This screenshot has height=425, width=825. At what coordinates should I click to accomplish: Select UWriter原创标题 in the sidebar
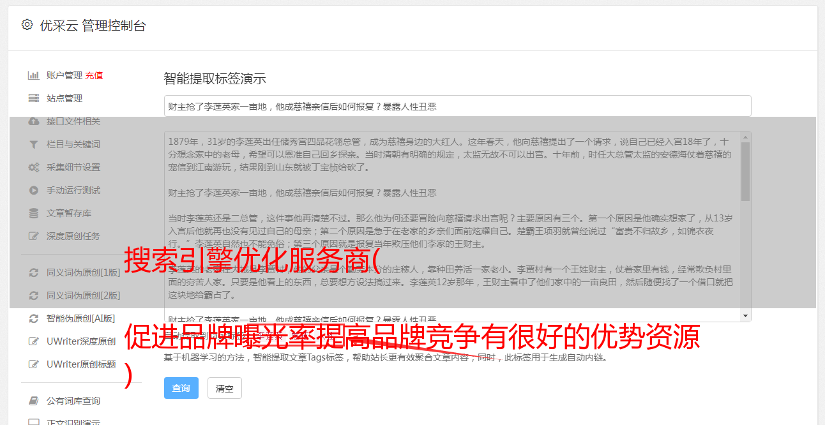[x=81, y=364]
